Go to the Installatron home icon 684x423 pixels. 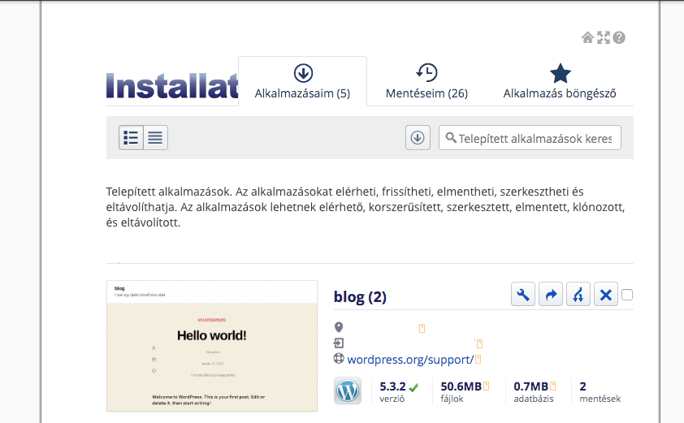click(x=587, y=37)
